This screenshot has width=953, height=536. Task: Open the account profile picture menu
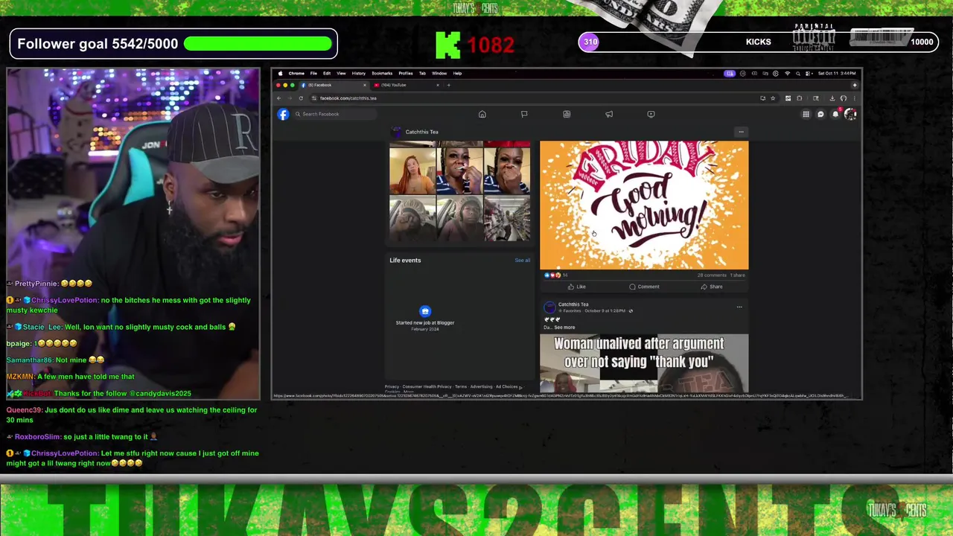(x=850, y=114)
